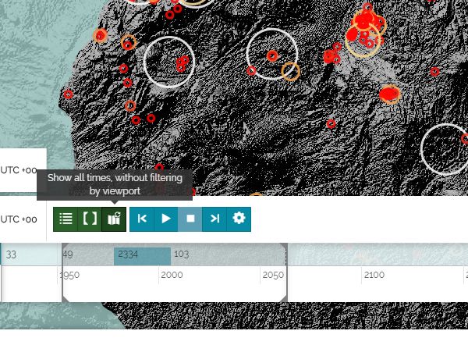Click the brackets time range icon
468x338 pixels.
pos(90,219)
